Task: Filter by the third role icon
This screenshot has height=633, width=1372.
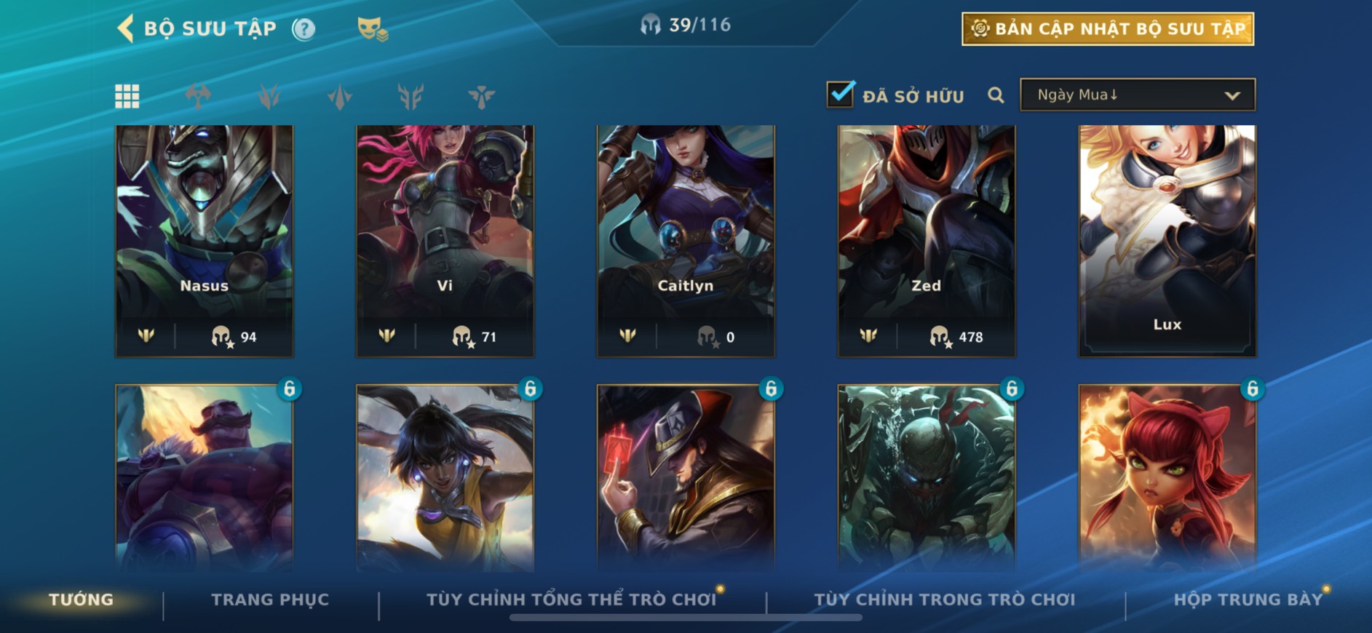Action: pyautogui.click(x=339, y=96)
